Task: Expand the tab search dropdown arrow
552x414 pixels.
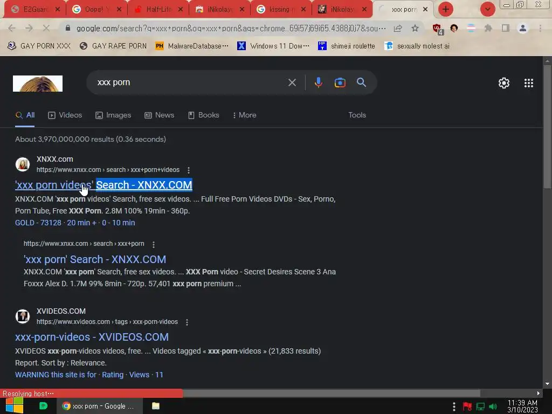Action: (x=487, y=9)
